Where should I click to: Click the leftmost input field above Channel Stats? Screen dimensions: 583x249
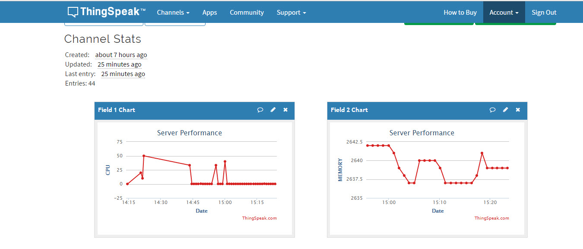coord(104,22)
